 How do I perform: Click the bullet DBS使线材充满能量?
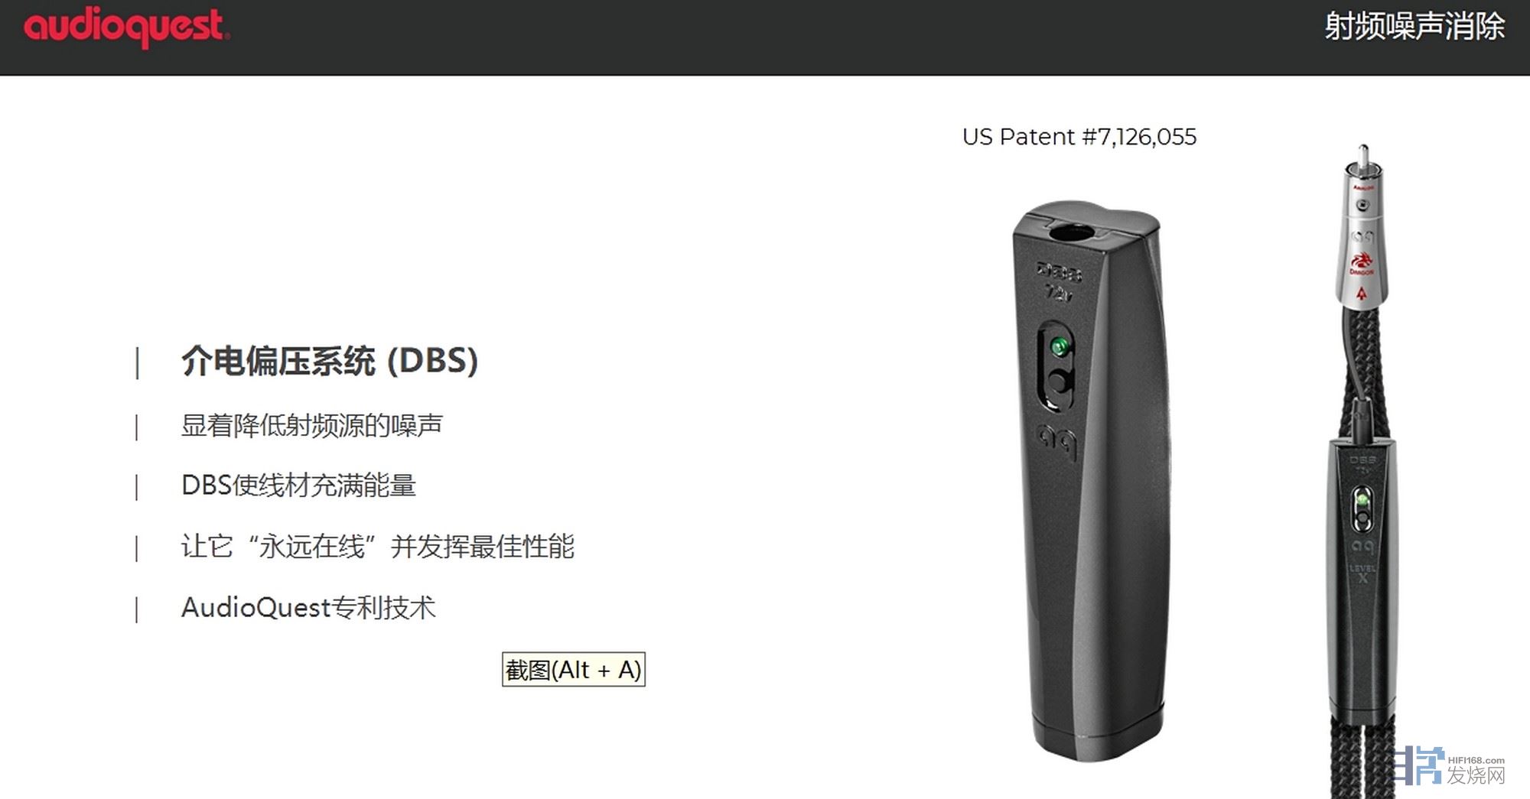(x=298, y=486)
